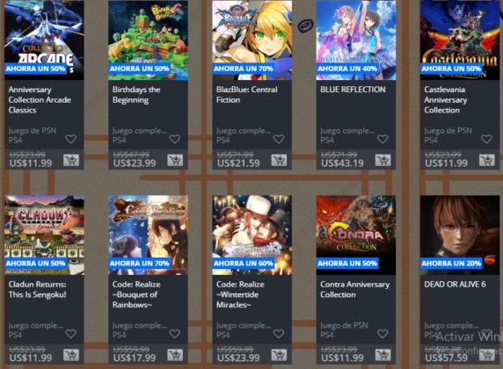This screenshot has width=503, height=369.
Task: Select the Contra Anniversary Collection cover art
Action: pyautogui.click(x=356, y=235)
